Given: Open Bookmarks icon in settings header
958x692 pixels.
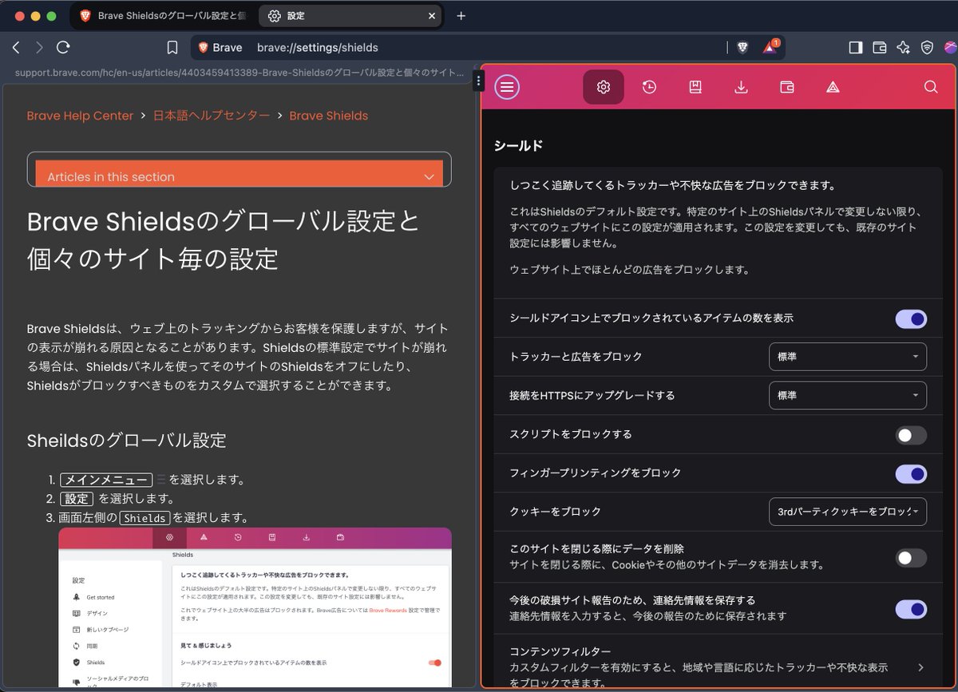Looking at the screenshot, I should tap(695, 87).
